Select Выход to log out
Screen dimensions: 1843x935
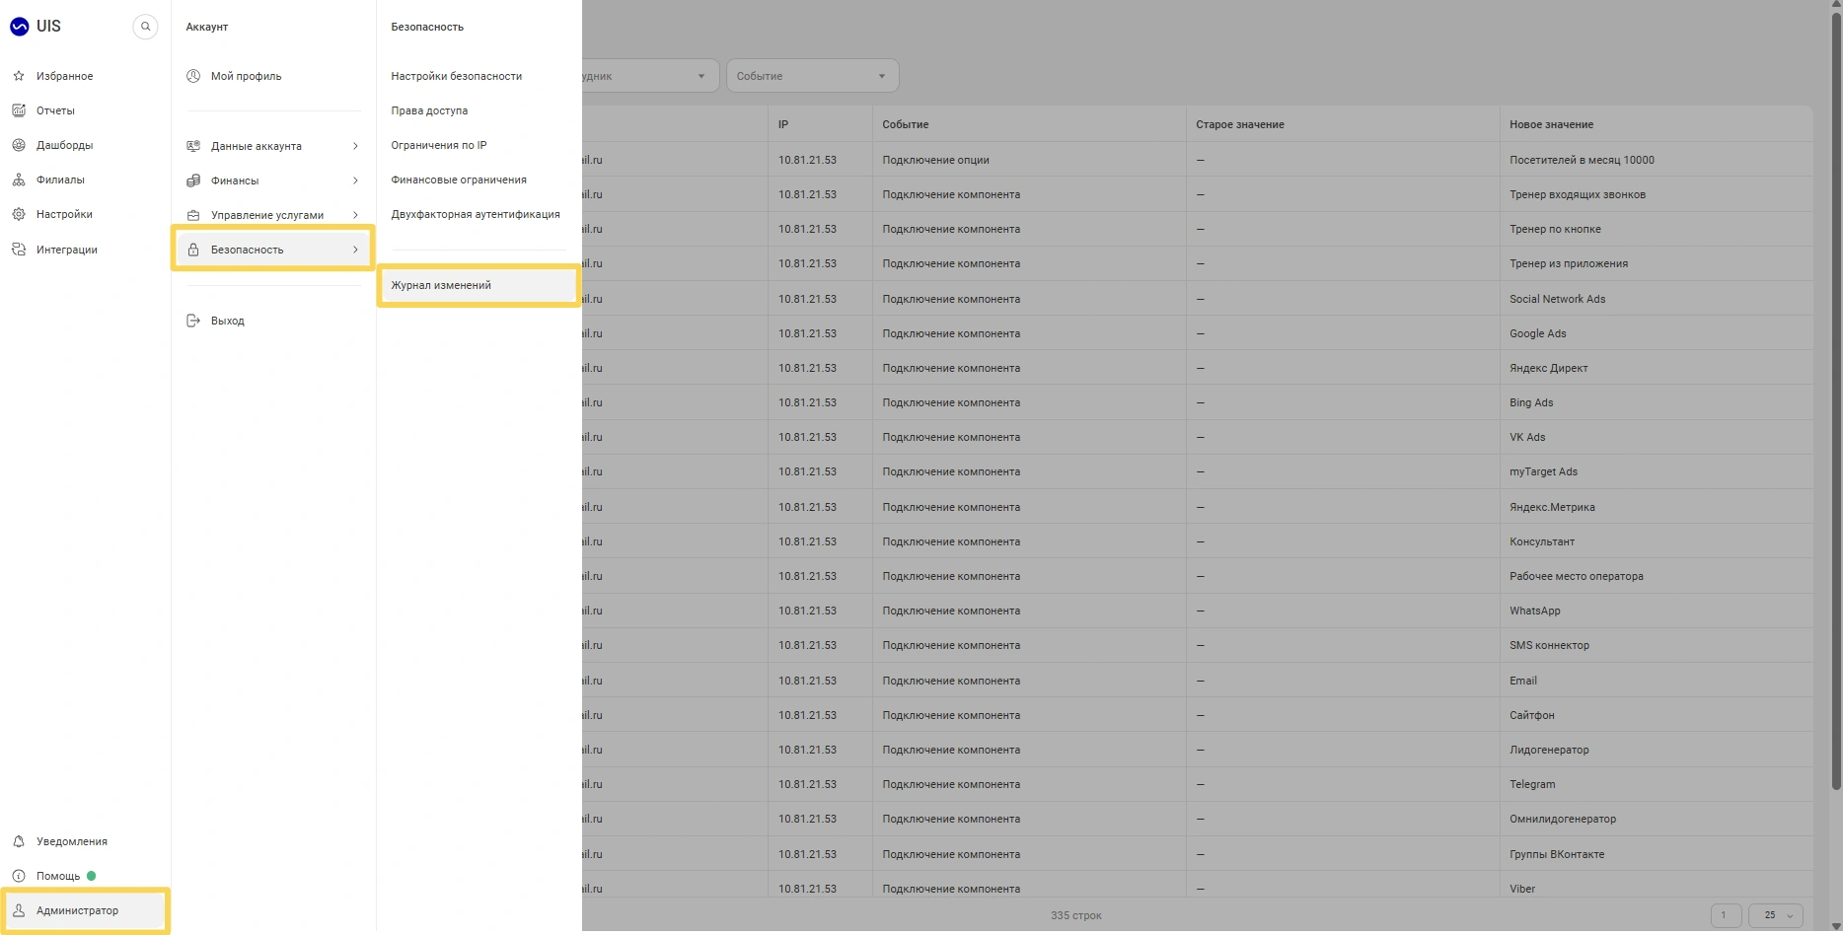228,321
